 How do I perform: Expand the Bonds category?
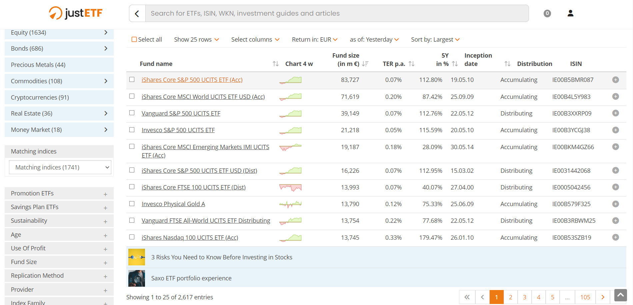(x=106, y=48)
